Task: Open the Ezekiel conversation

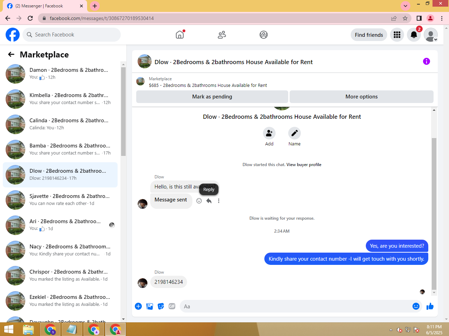Action: coord(60,301)
